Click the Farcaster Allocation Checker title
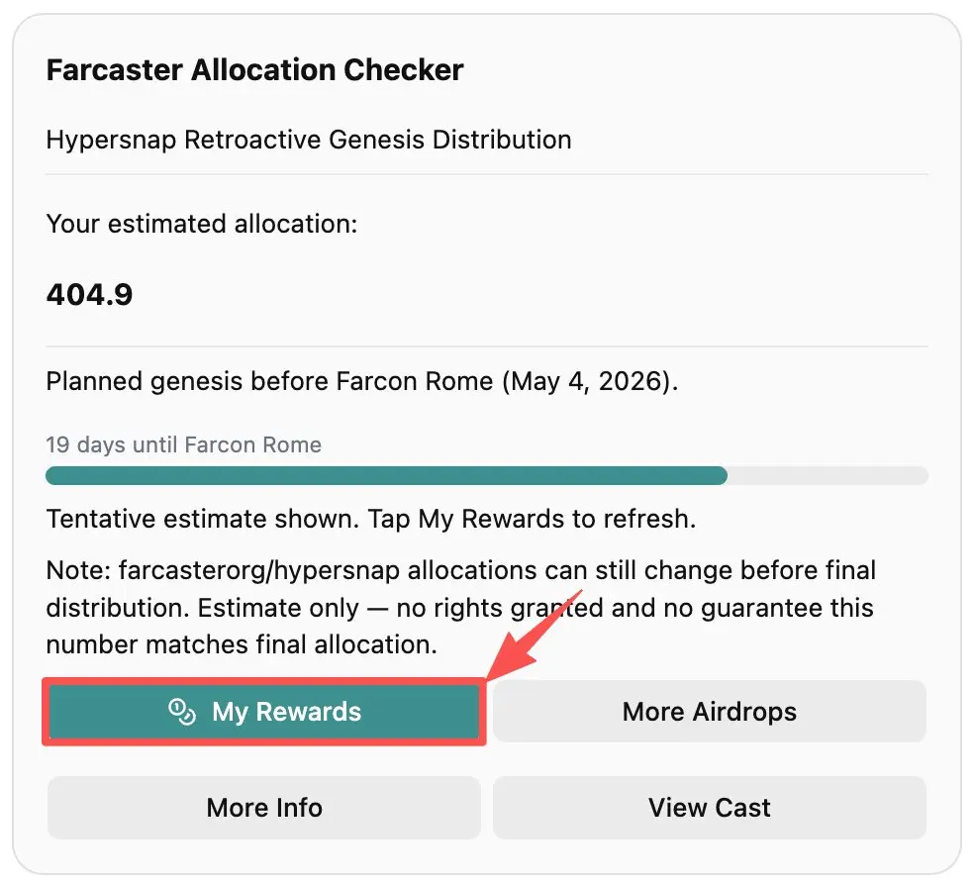The height and width of the screenshot is (885, 974). pos(254,70)
